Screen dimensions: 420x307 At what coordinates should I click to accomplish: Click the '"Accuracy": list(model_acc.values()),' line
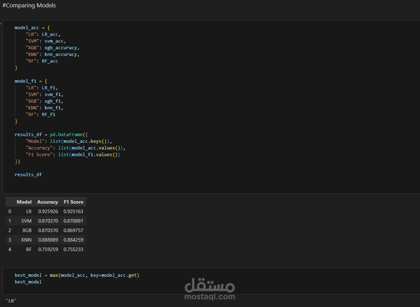point(76,148)
